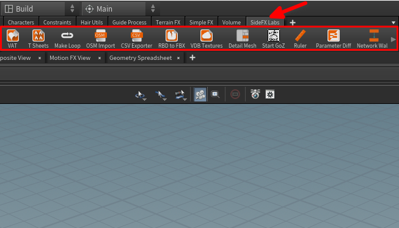Open the shelf set options dropdown arrow
This screenshot has width=399, height=228.
click(394, 23)
